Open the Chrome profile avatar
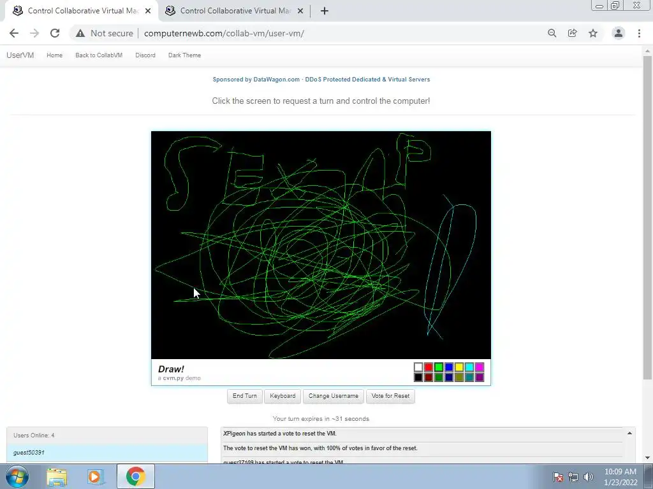 click(x=619, y=33)
